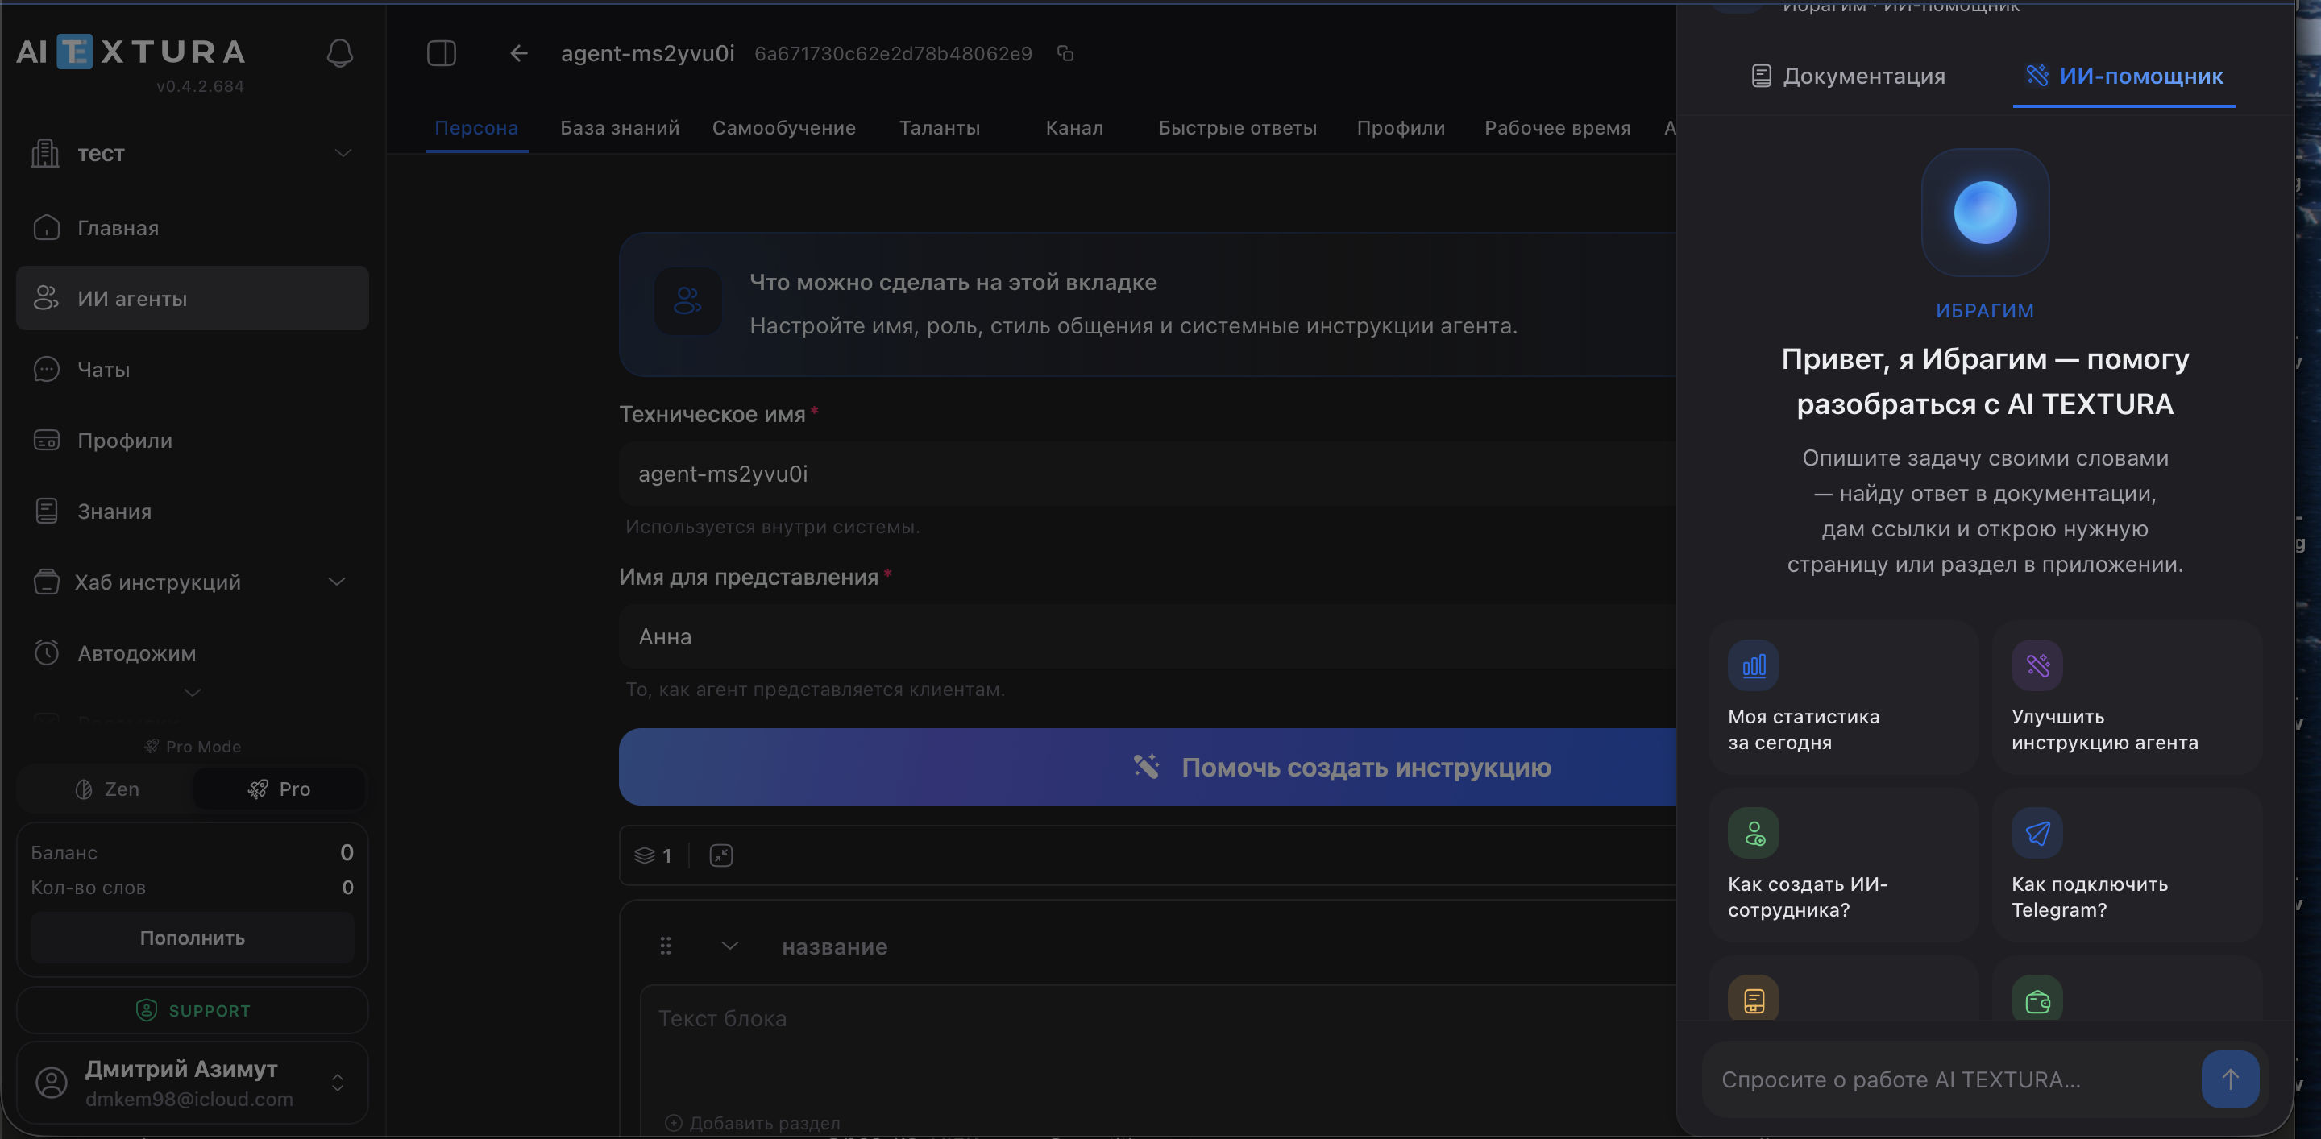2321x1139 pixels.
Task: Click the version text v0.4.2.684
Action: tap(200, 86)
